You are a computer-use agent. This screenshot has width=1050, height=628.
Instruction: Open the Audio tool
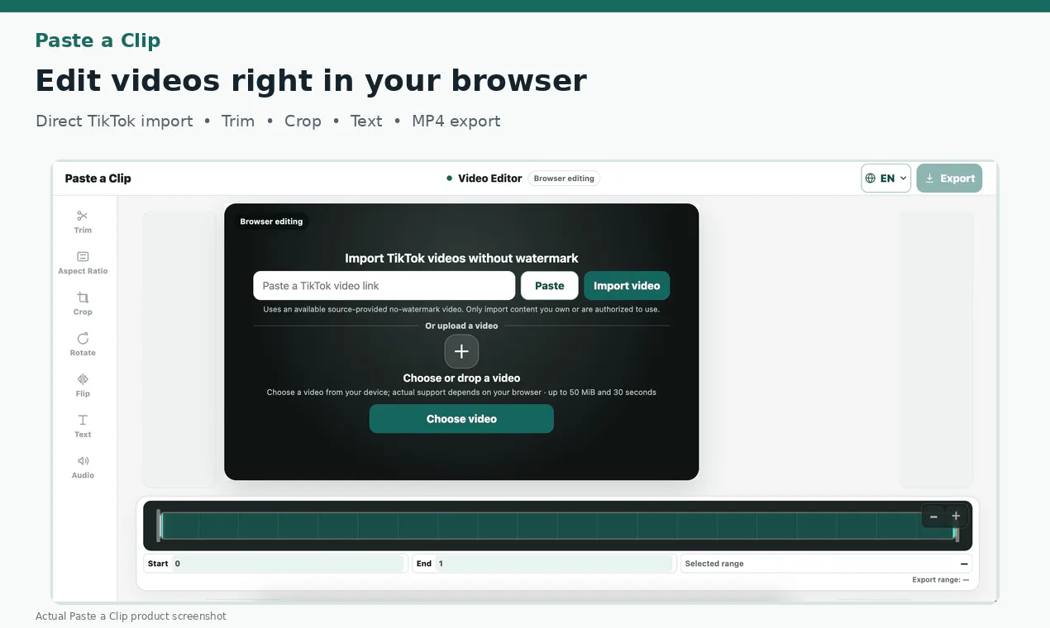pos(83,467)
